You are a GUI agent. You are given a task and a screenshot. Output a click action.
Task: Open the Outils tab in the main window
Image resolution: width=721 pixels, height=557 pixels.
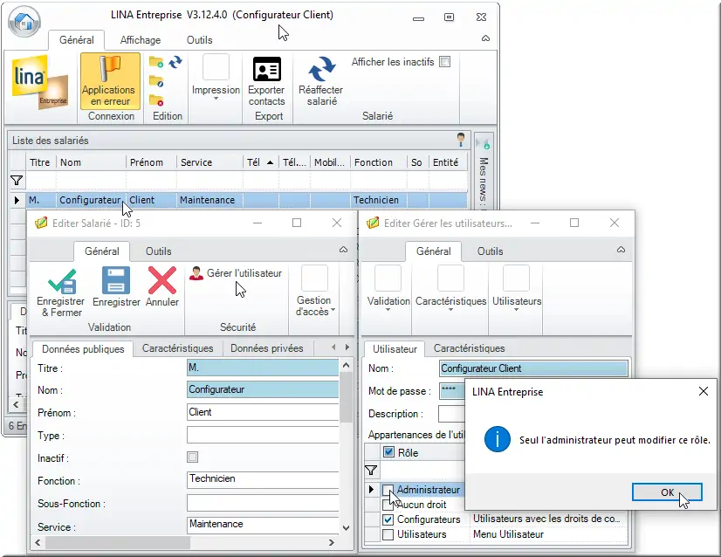(200, 40)
